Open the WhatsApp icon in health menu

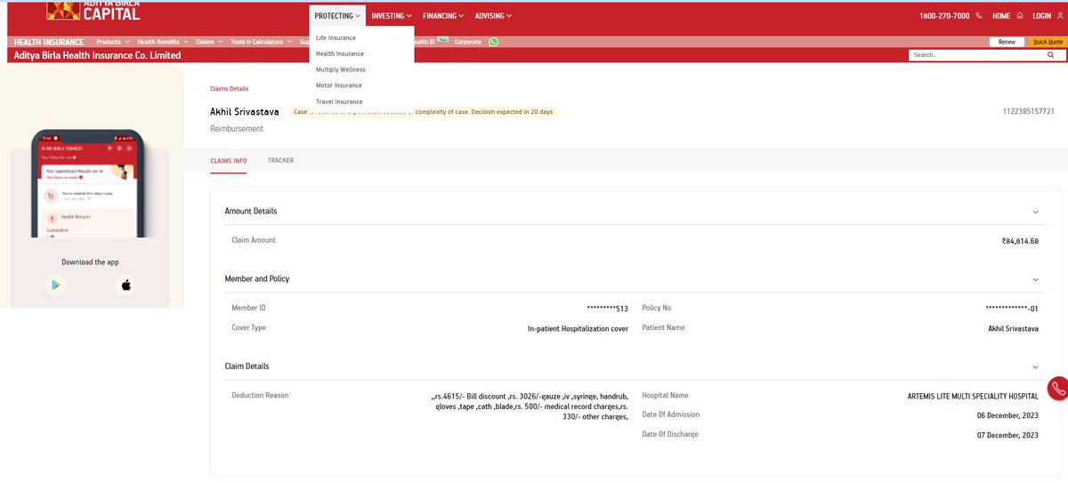point(494,42)
